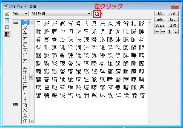Image resolution: width=183 pixels, height=128 pixels.
Task: Insert kanji 督 from the grid
Action: pyautogui.click(x=70, y=64)
